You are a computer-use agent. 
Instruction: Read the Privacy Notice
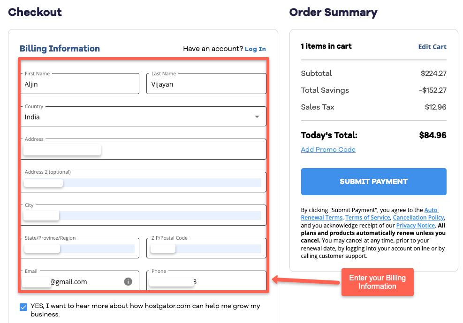coord(415,225)
